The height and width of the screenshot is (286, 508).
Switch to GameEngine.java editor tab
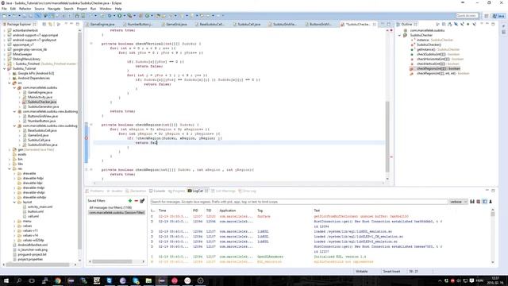tap(102, 25)
